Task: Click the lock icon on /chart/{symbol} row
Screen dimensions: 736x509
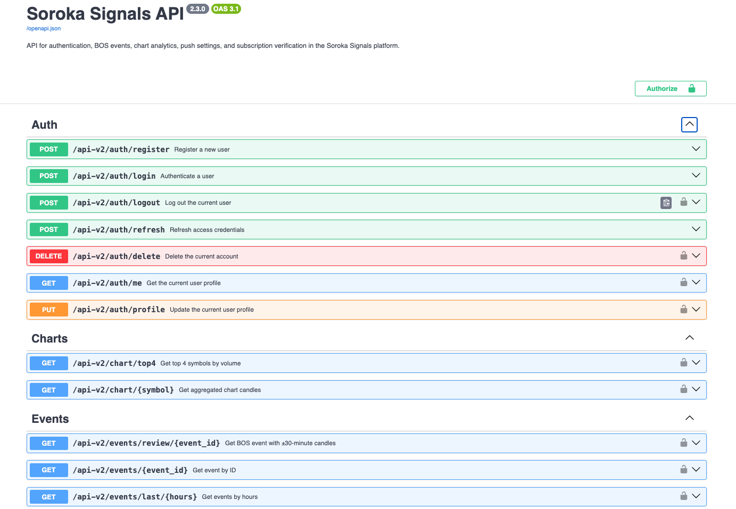Action: [x=684, y=389]
